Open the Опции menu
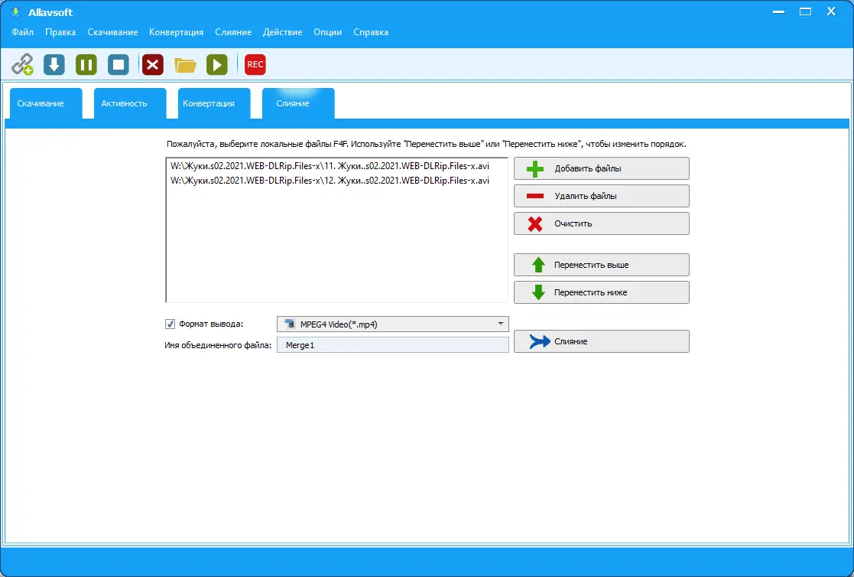Screen dimensions: 854x577 [328, 32]
